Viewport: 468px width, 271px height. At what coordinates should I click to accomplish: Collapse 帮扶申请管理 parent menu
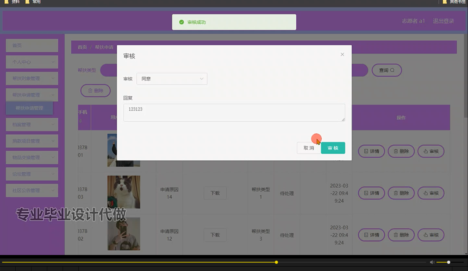point(32,95)
